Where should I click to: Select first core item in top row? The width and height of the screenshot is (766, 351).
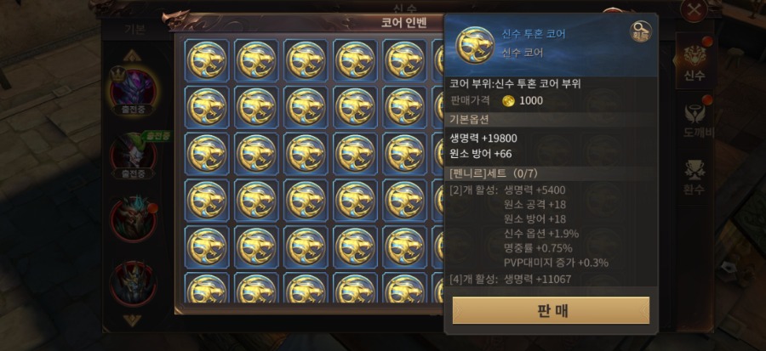click(207, 60)
